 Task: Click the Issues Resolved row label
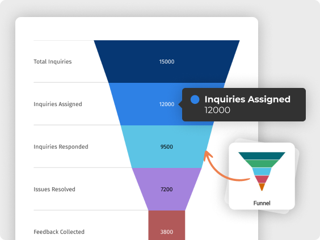54,189
